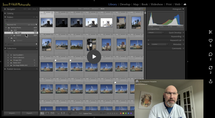Apply the green color label swatch
Screen dimensions: 215x118
[x=126, y=113]
